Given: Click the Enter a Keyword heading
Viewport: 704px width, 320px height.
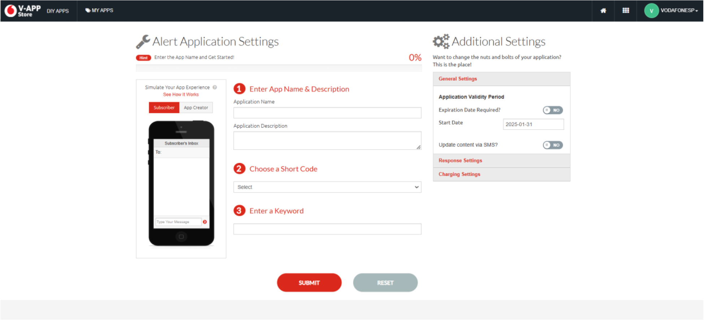Looking at the screenshot, I should 276,211.
